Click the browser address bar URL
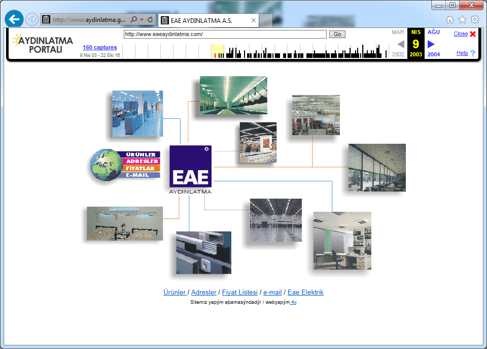 tap(89, 20)
